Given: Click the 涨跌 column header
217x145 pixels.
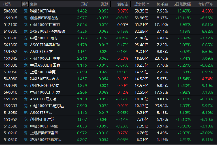Looking at the screenshot, I should (105, 4).
